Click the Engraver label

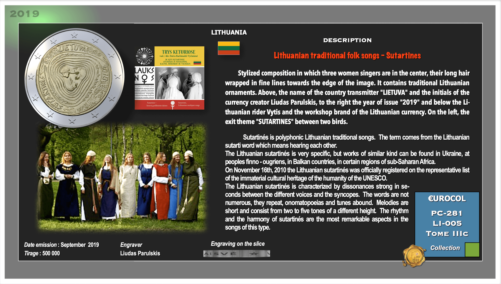pos(131,245)
